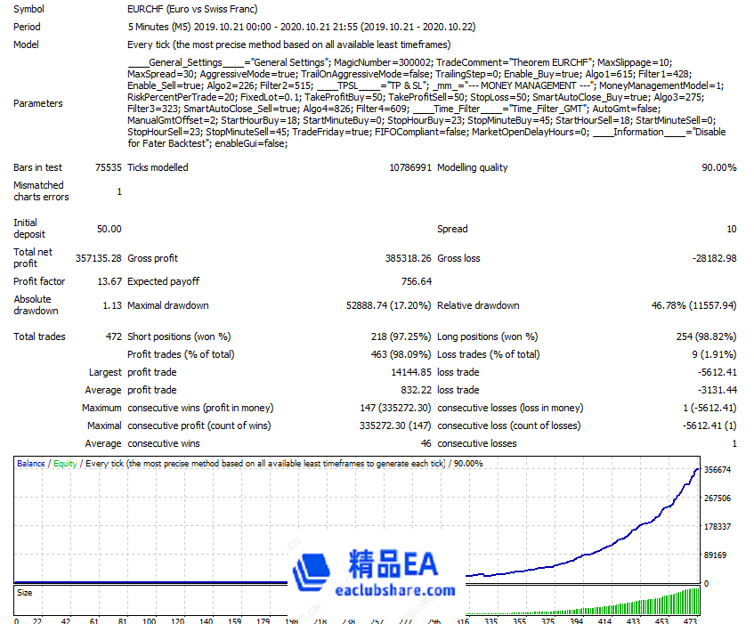Click the "Relative drawdown" label
Screen dimensions: 754x624
[478, 305]
